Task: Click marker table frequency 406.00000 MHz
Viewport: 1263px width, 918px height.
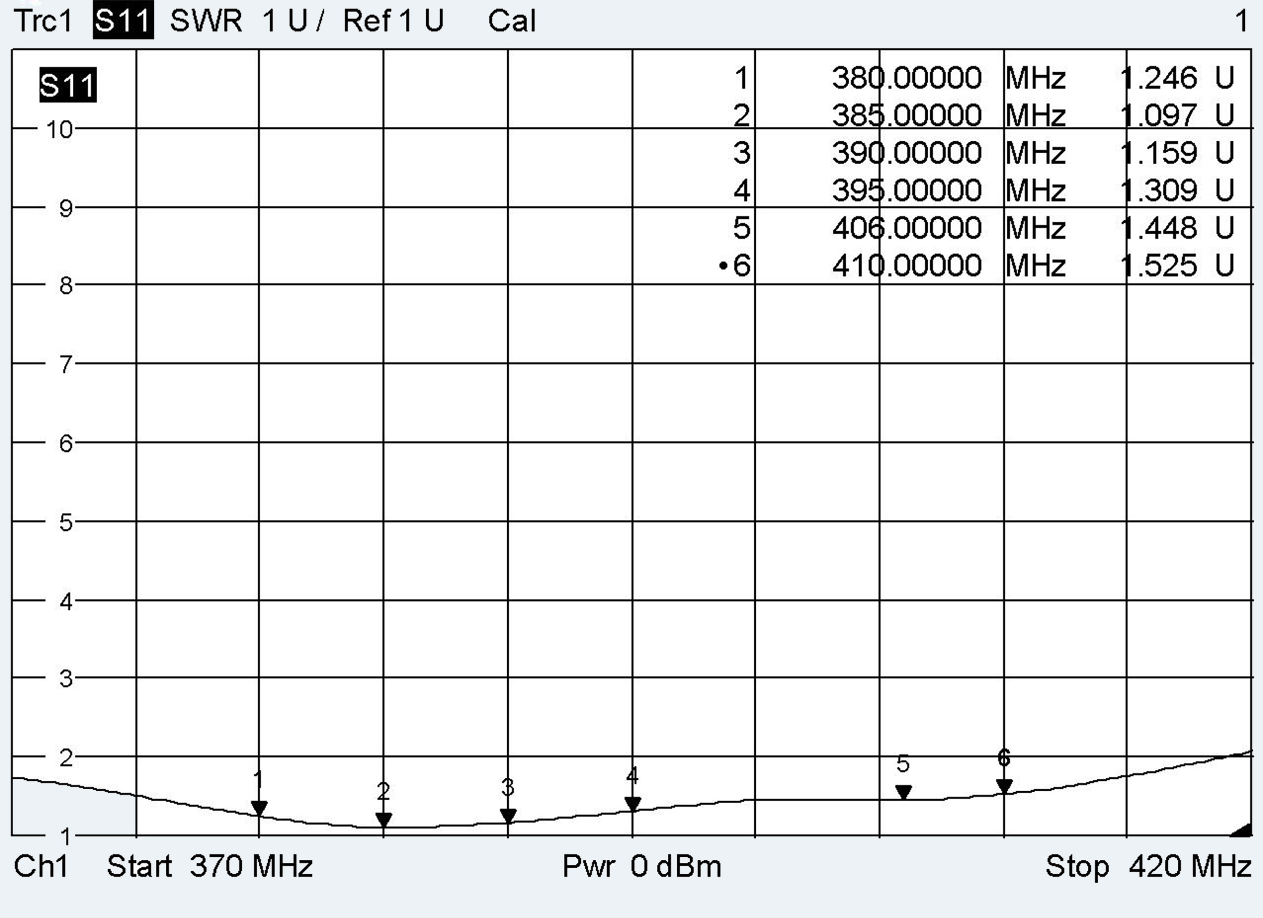Action: tap(949, 228)
